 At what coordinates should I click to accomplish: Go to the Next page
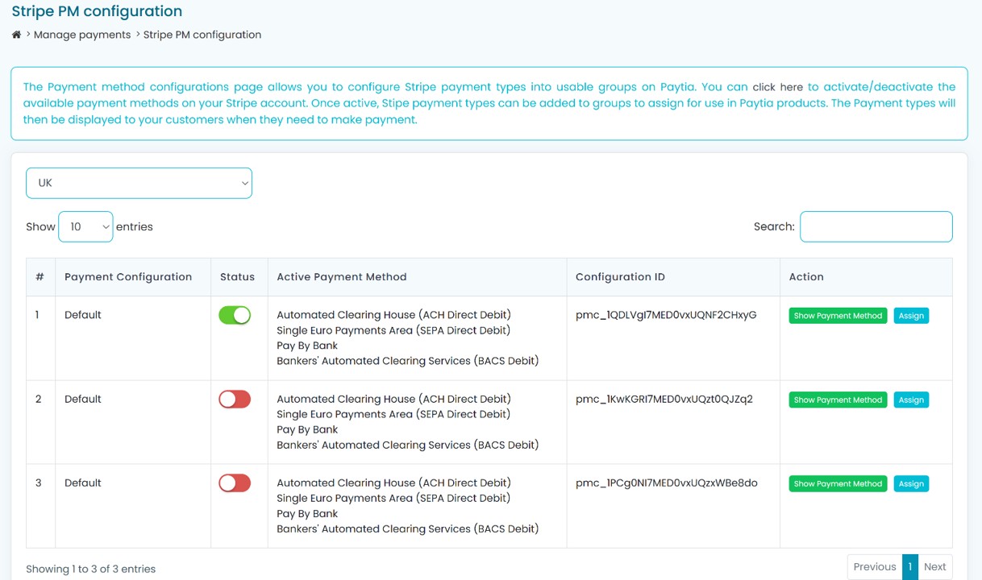click(934, 567)
